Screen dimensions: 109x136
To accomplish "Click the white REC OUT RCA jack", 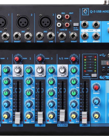I will (59, 17).
